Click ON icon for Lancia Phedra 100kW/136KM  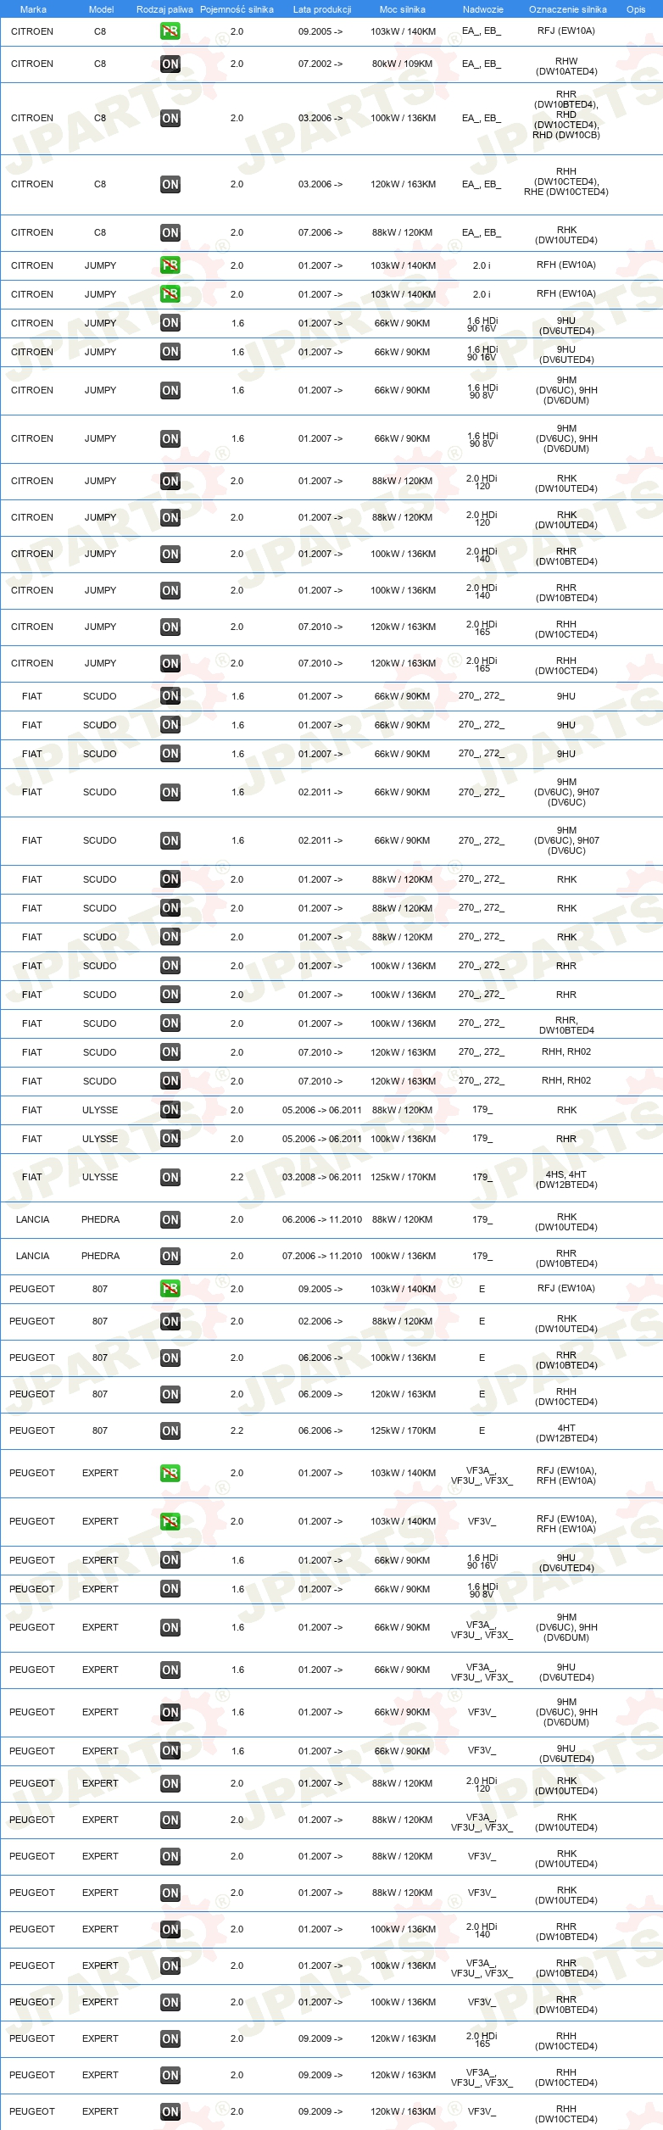pos(170,1256)
